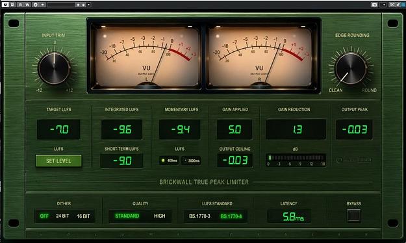Open the preset browser dropdown arrow
Image resolution: width=406 pixels, height=243 pixels.
point(89,5)
